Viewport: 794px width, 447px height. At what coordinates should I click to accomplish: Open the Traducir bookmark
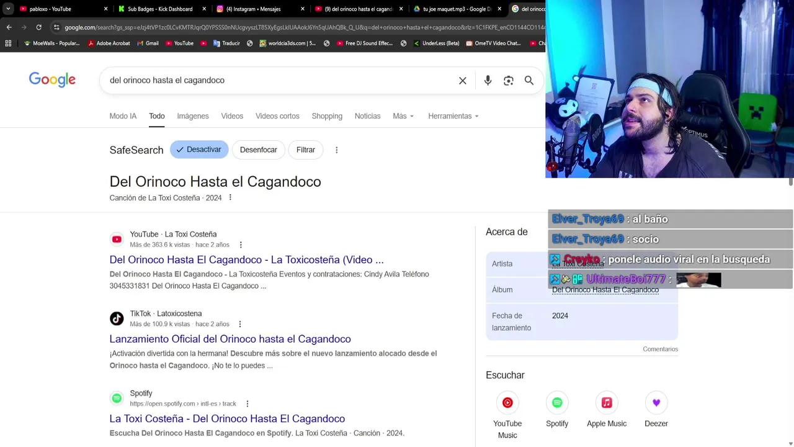[226, 43]
